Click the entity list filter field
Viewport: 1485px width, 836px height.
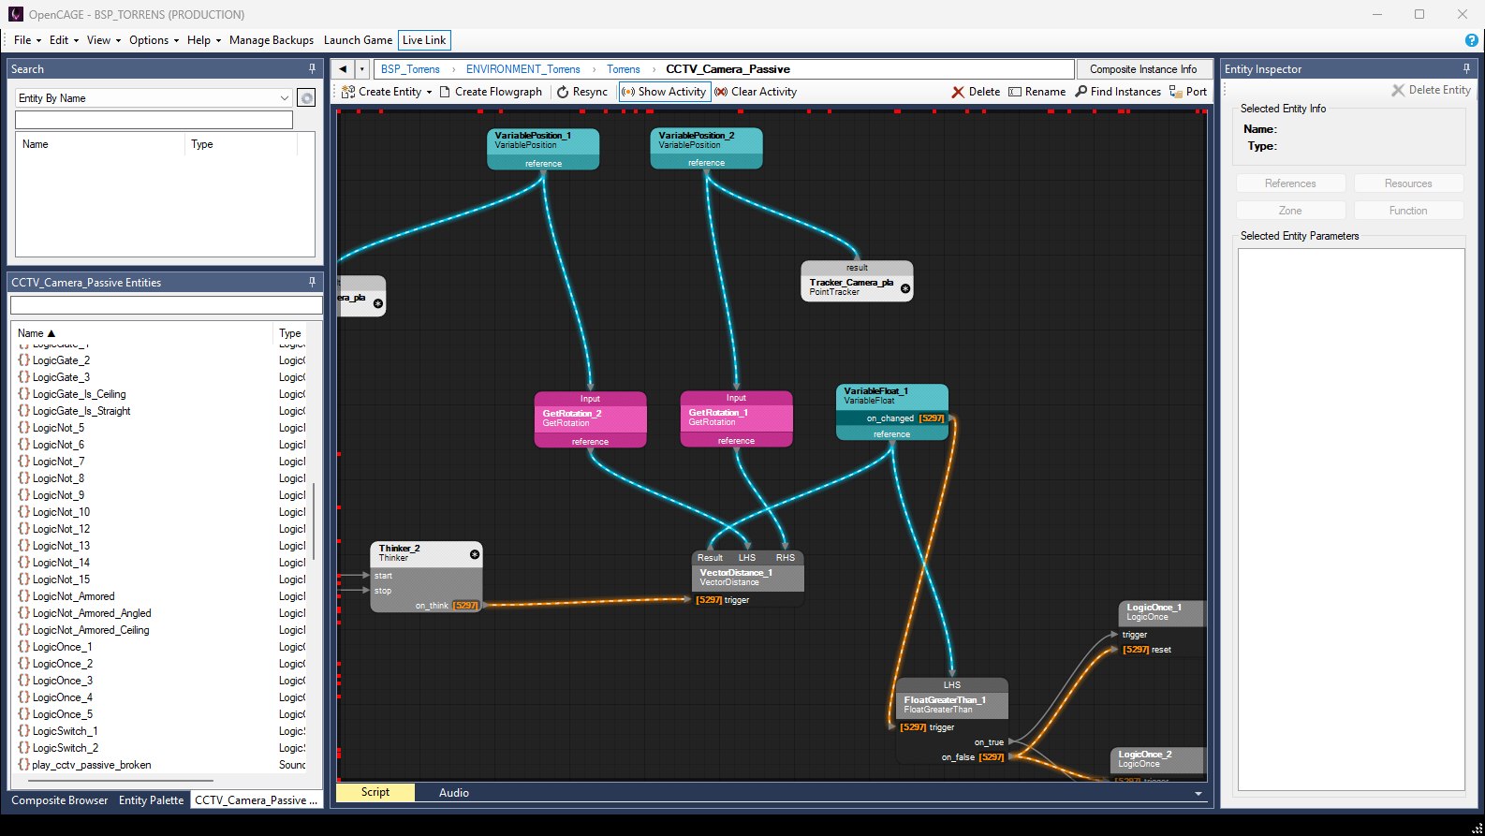pos(166,305)
